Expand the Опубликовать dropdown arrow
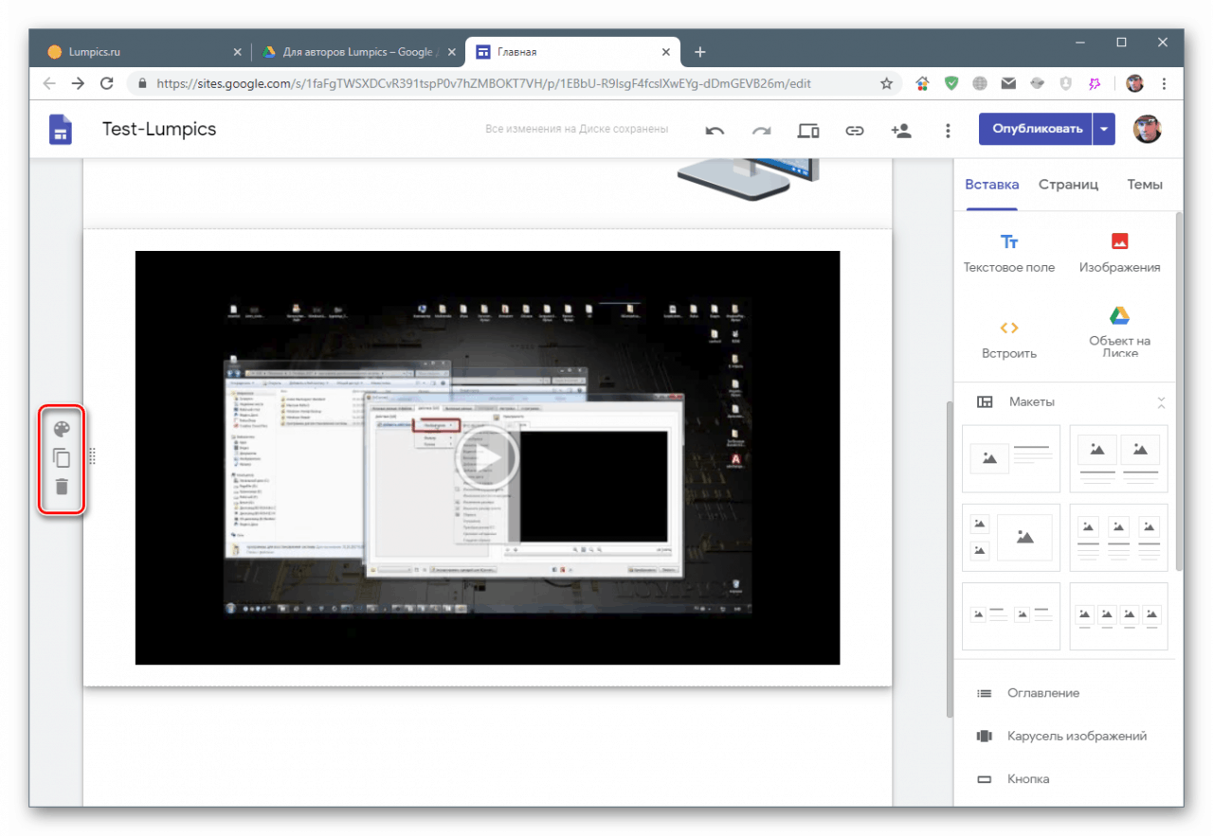Screen dimensions: 1213x836 point(1104,129)
